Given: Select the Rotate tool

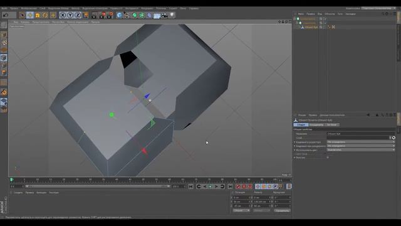Looking at the screenshot, I should tap(45, 15).
